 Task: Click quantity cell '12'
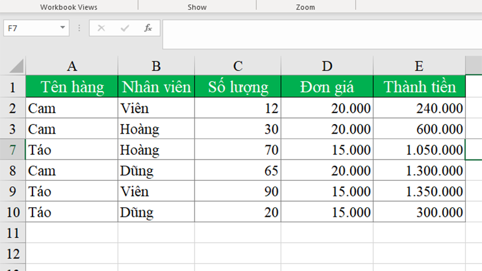(238, 108)
